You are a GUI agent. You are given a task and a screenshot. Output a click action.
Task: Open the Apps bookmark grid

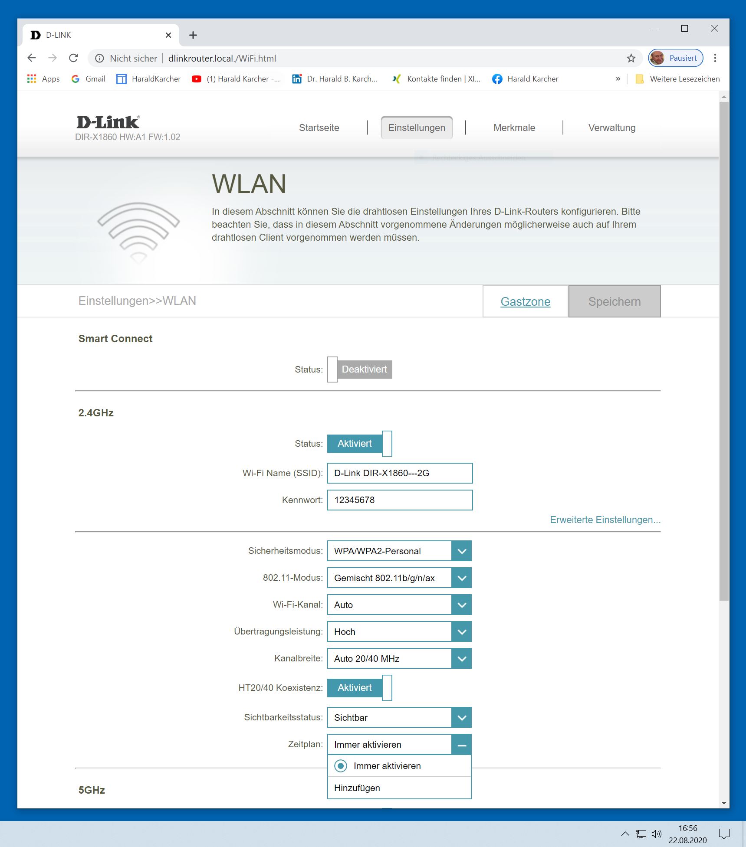point(43,79)
